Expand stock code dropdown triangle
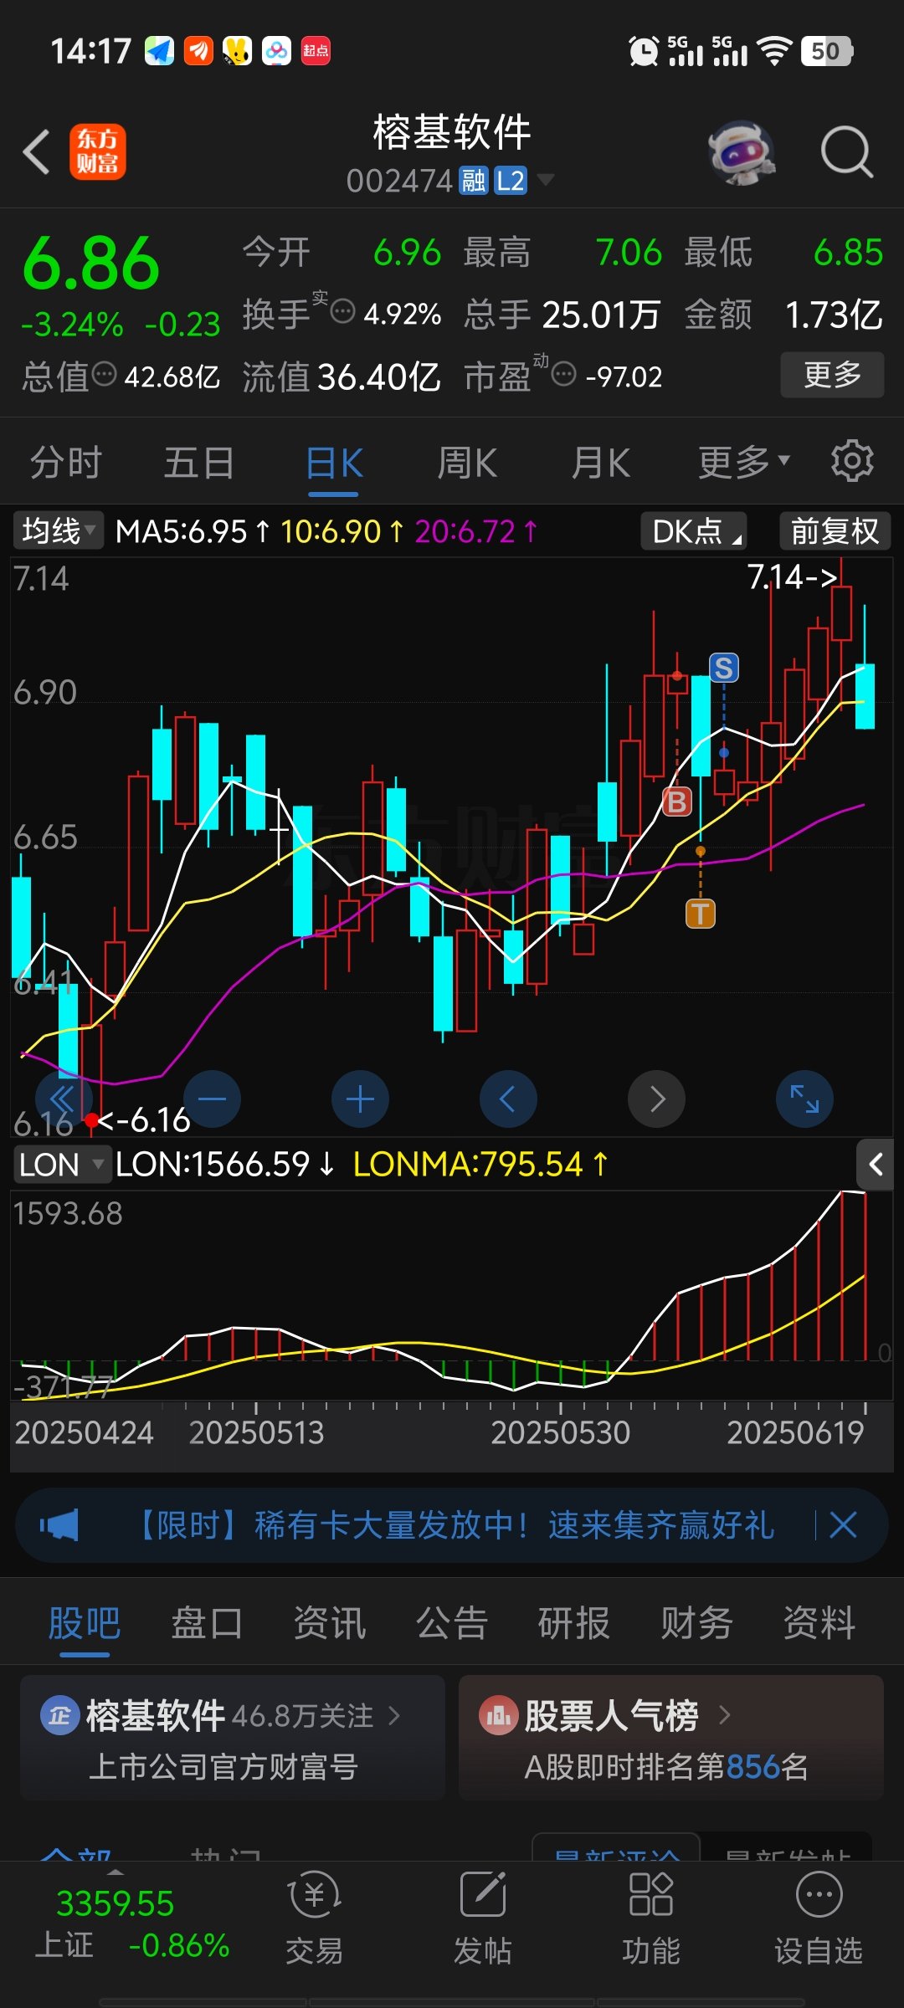Screen dimensions: 904x2008 545,180
